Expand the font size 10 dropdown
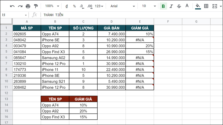This screenshot has height=125, width=223. pyautogui.click(x=147, y=6)
